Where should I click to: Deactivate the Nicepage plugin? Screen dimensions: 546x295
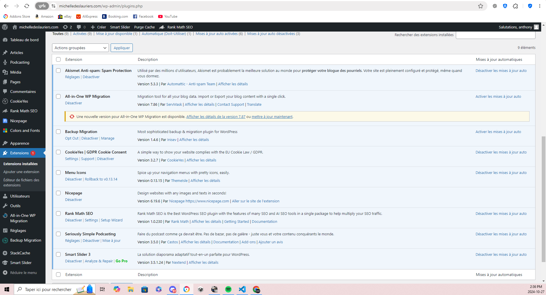coord(73,200)
